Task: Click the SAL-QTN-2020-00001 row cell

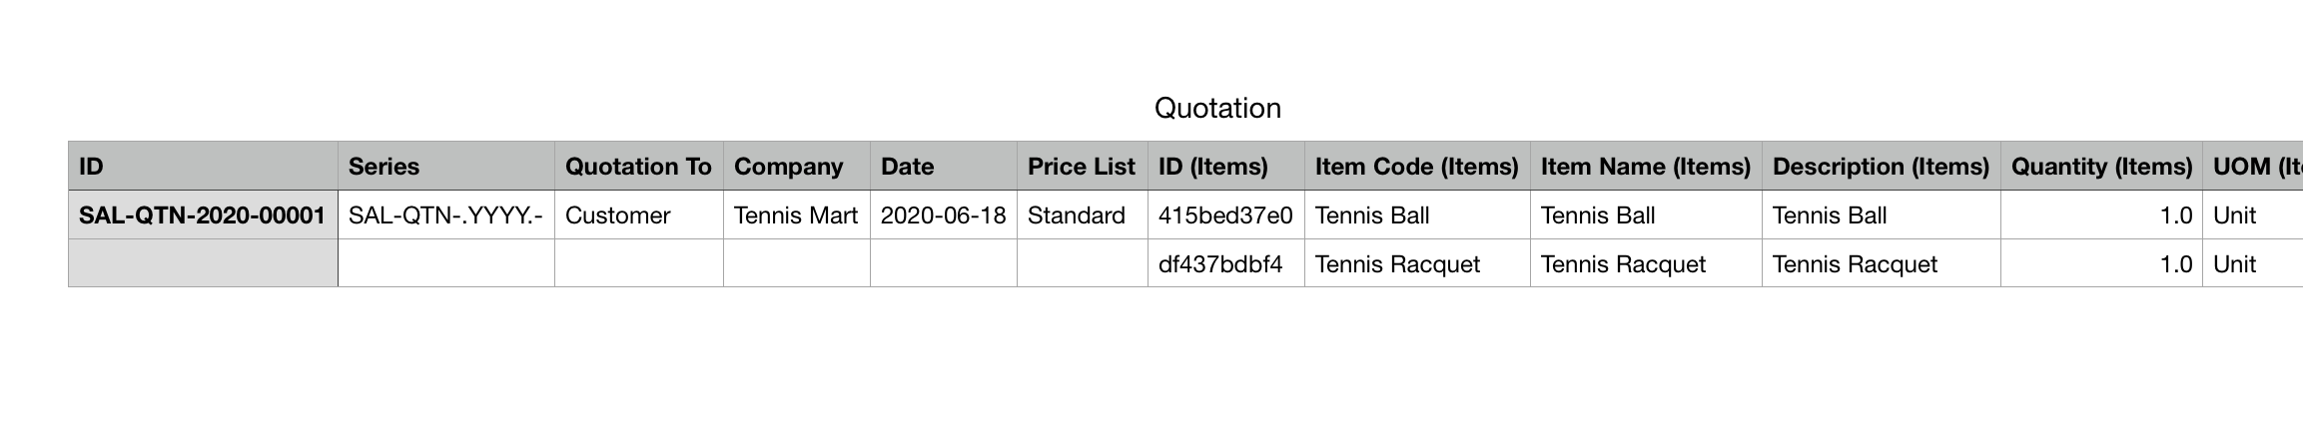Action: pyautogui.click(x=203, y=215)
